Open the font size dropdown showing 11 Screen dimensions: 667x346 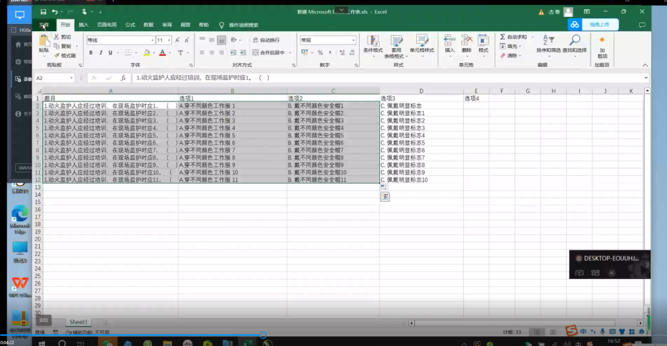(x=169, y=40)
